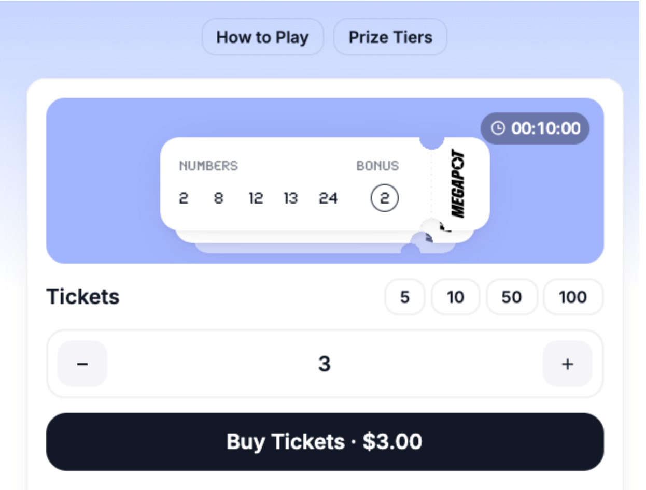Click number 13 on the ticket
The width and height of the screenshot is (646, 490).
[x=291, y=198]
